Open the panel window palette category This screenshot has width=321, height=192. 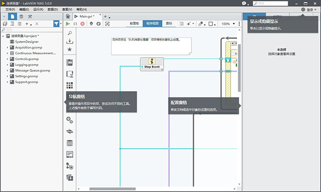[x=70, y=155]
